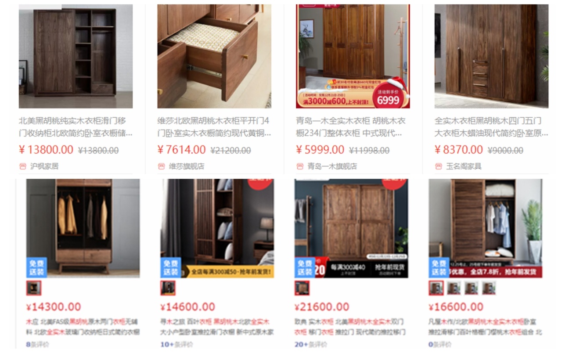Image resolution: width=565 pixels, height=353 pixels.
Task: Click the shop icon beside 维莎旗舰店
Action: tap(162, 166)
